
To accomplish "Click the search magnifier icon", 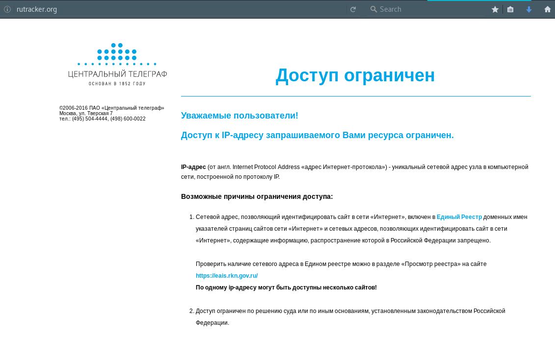I will coord(373,9).
